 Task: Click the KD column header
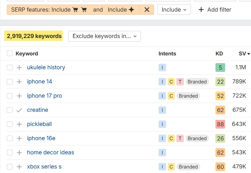tap(219, 53)
